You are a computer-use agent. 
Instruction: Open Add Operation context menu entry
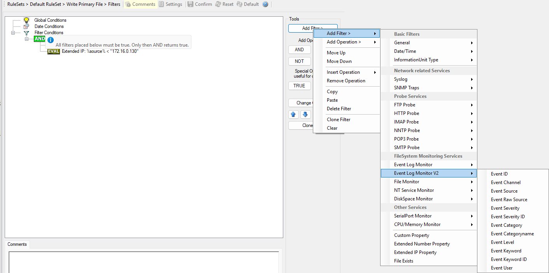pyautogui.click(x=347, y=42)
